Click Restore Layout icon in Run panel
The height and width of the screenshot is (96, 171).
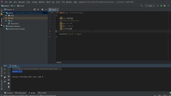5,77
